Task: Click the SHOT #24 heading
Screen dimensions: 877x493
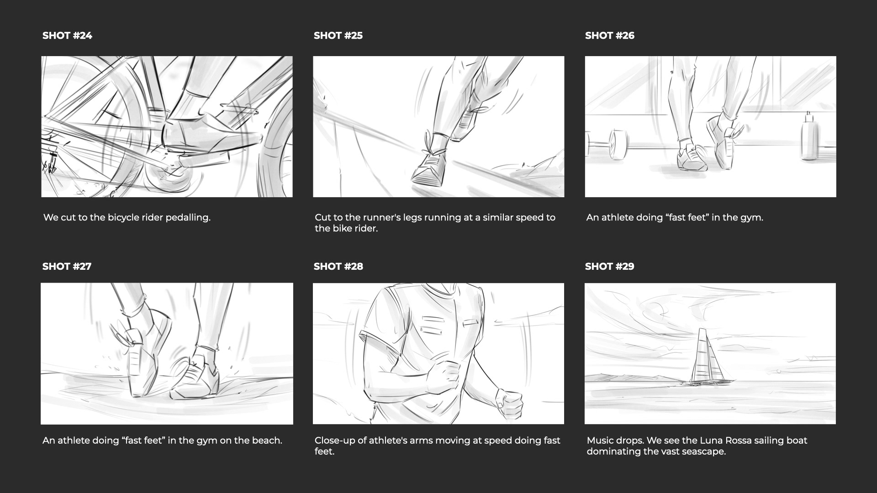Action: (x=67, y=36)
